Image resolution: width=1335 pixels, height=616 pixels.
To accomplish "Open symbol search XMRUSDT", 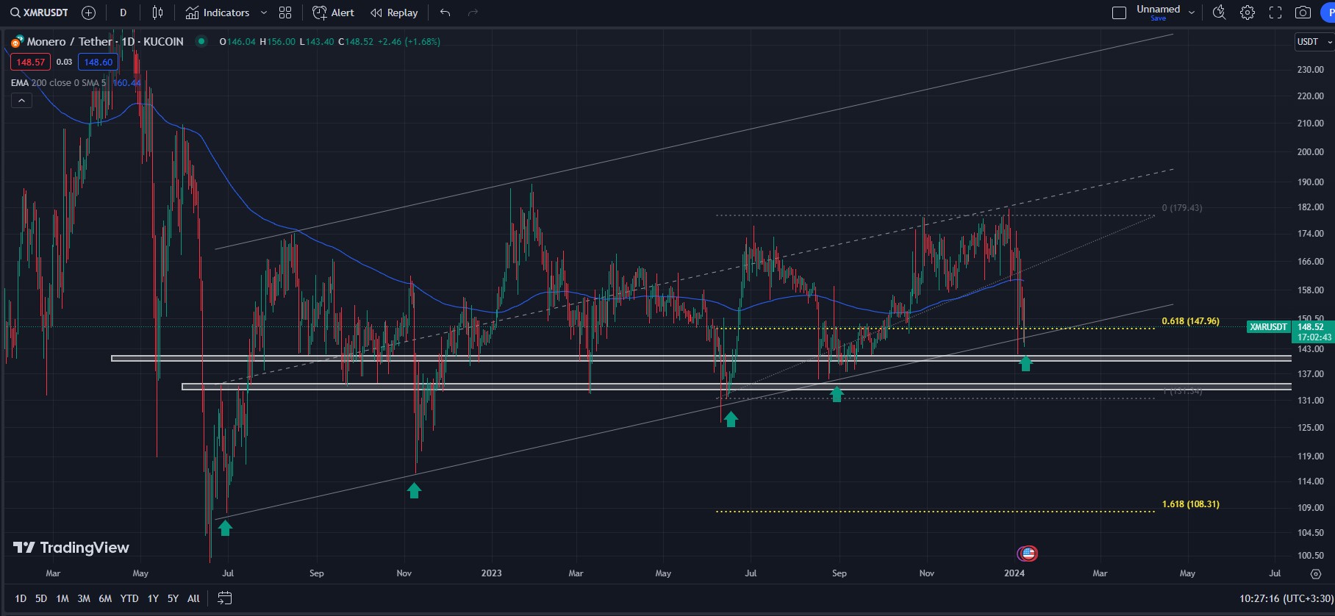I will coord(40,12).
